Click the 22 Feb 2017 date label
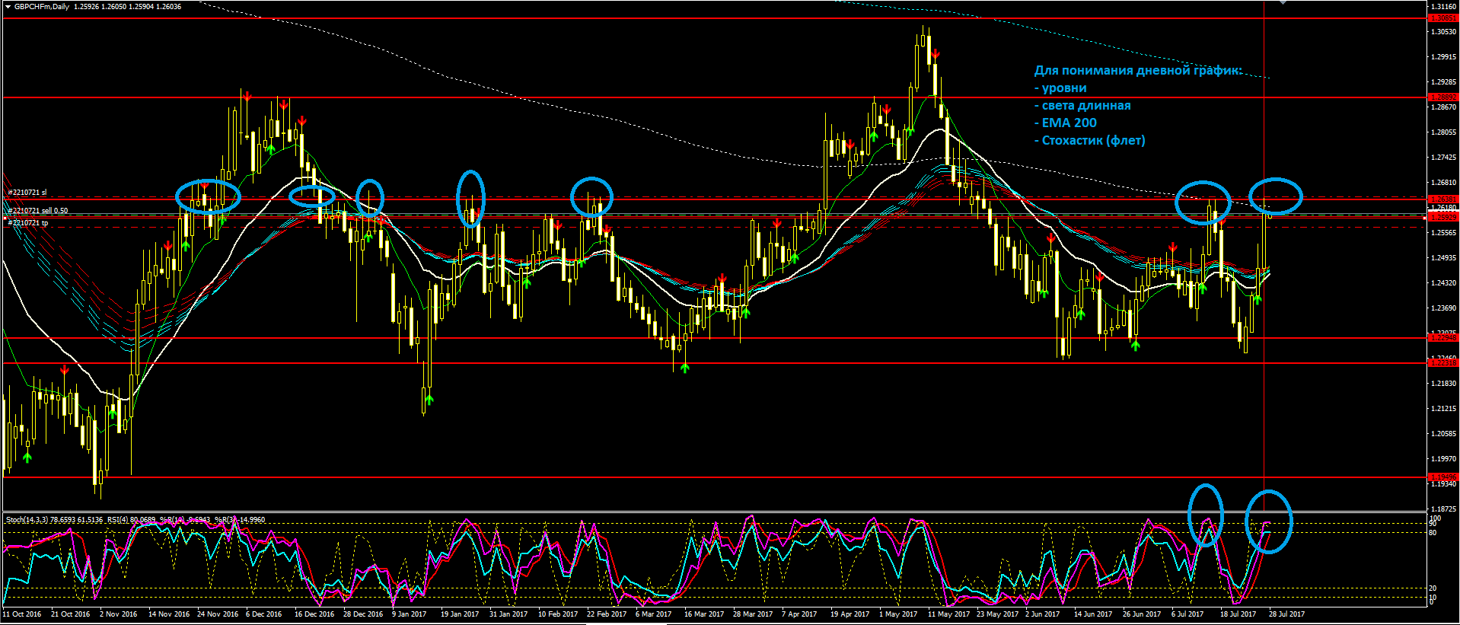Viewport: 1460px width, 625px height. [x=607, y=614]
